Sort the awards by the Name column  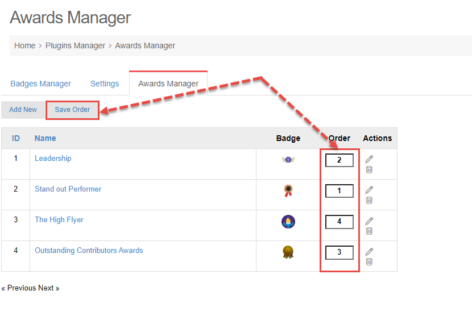pos(45,139)
